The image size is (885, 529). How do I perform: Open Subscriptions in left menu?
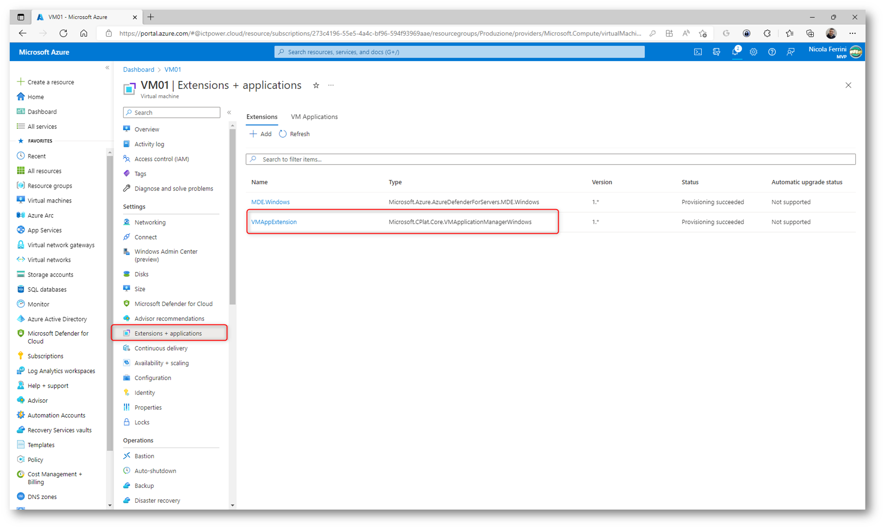(x=45, y=356)
